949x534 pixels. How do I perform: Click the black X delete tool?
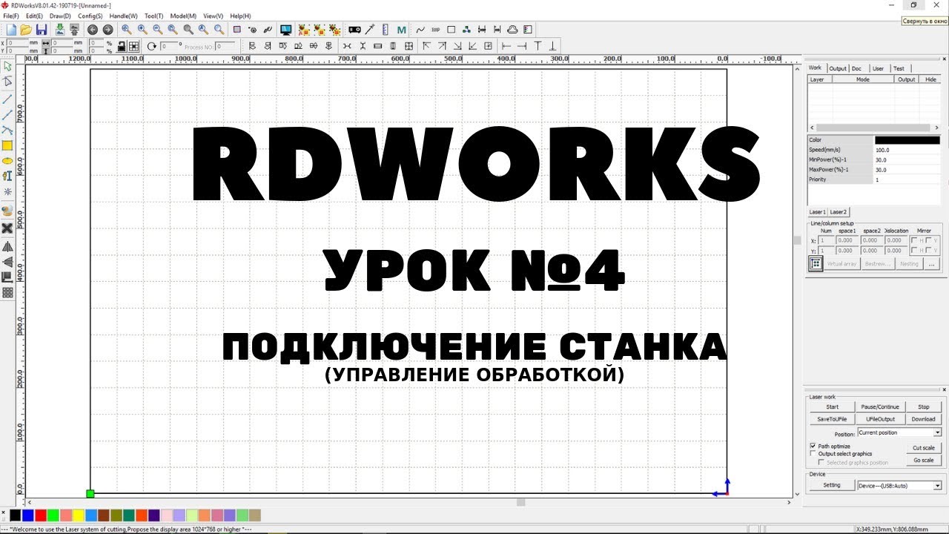[x=7, y=228]
